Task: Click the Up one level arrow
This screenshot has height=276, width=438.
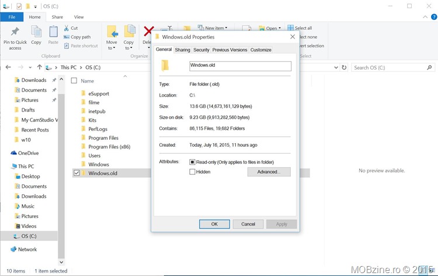Action: click(39, 67)
